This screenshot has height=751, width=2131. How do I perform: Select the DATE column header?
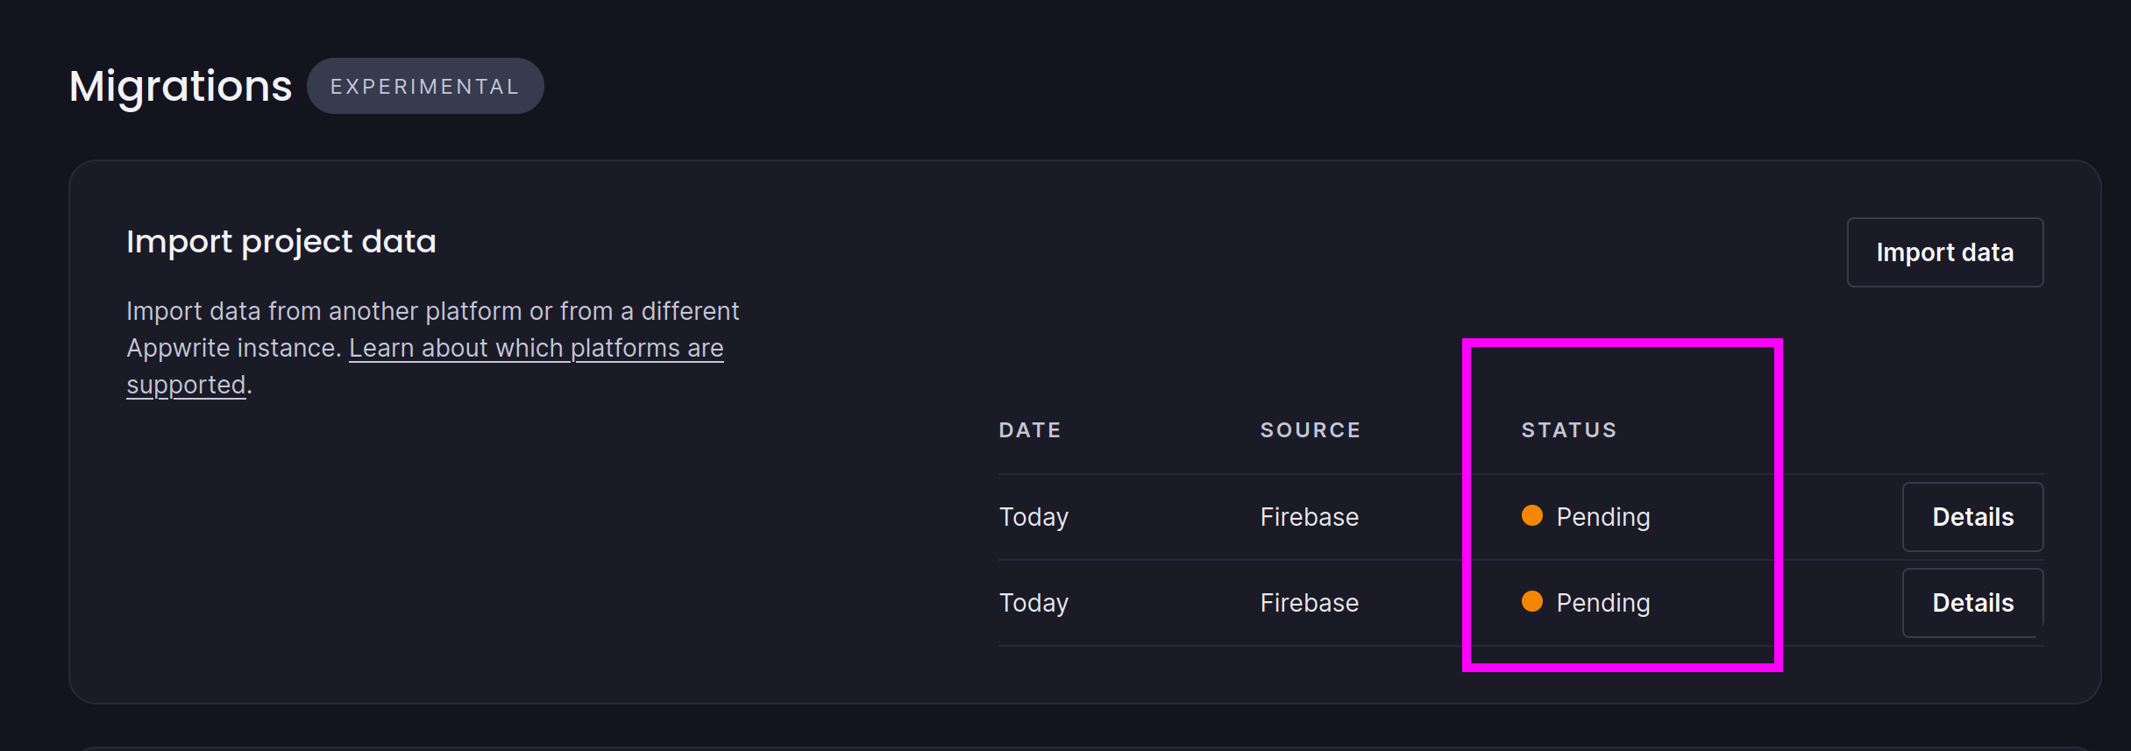[x=1029, y=429]
